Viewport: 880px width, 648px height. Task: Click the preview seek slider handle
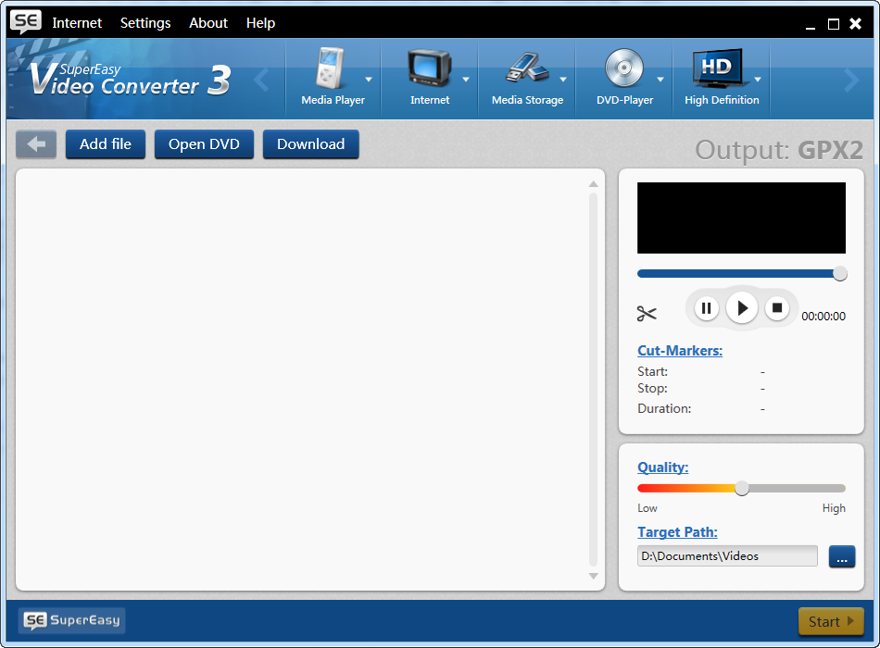pos(839,274)
